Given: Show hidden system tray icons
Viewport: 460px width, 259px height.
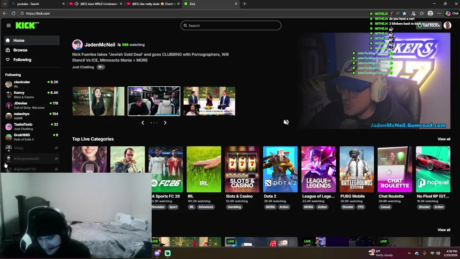Looking at the screenshot, I should 409,253.
